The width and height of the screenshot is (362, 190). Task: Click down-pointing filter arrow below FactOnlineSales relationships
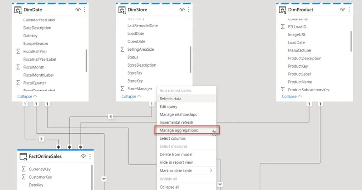(104, 179)
